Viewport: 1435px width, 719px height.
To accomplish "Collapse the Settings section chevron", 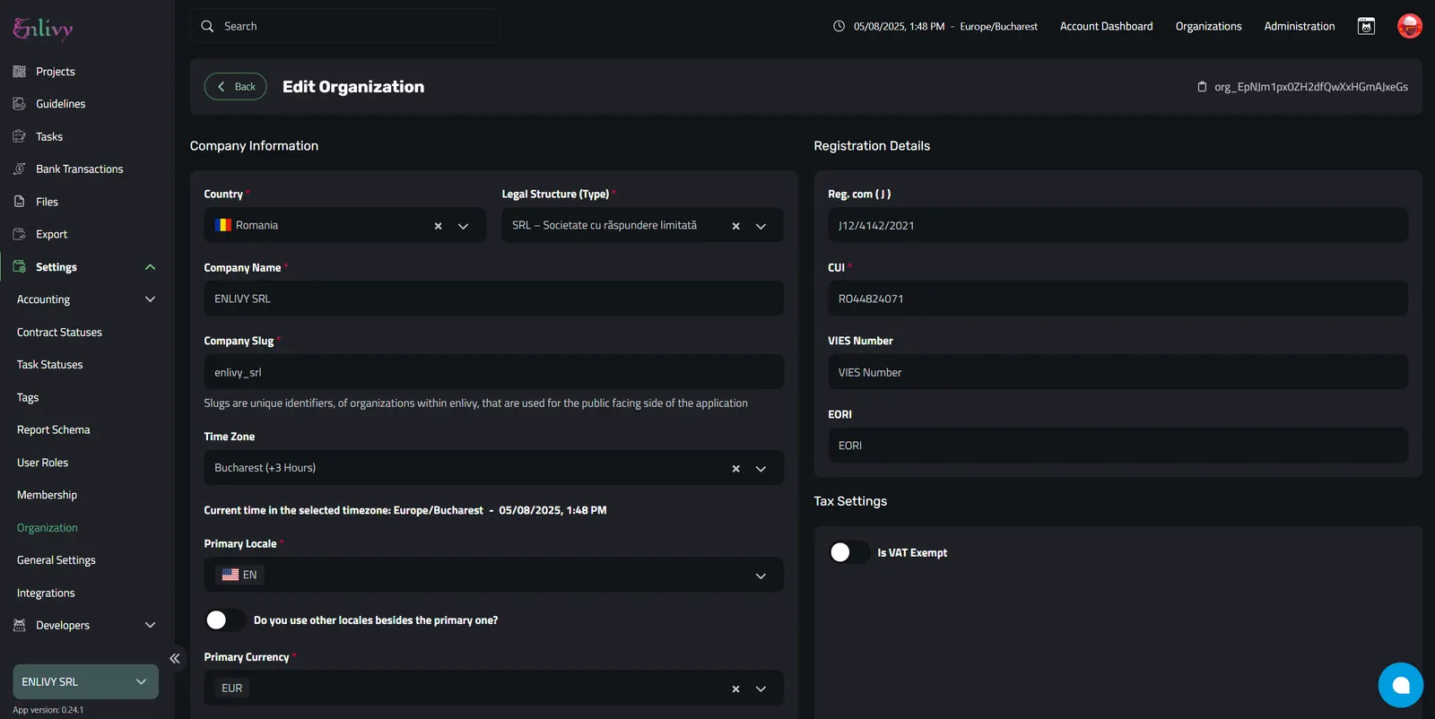I will pyautogui.click(x=150, y=267).
